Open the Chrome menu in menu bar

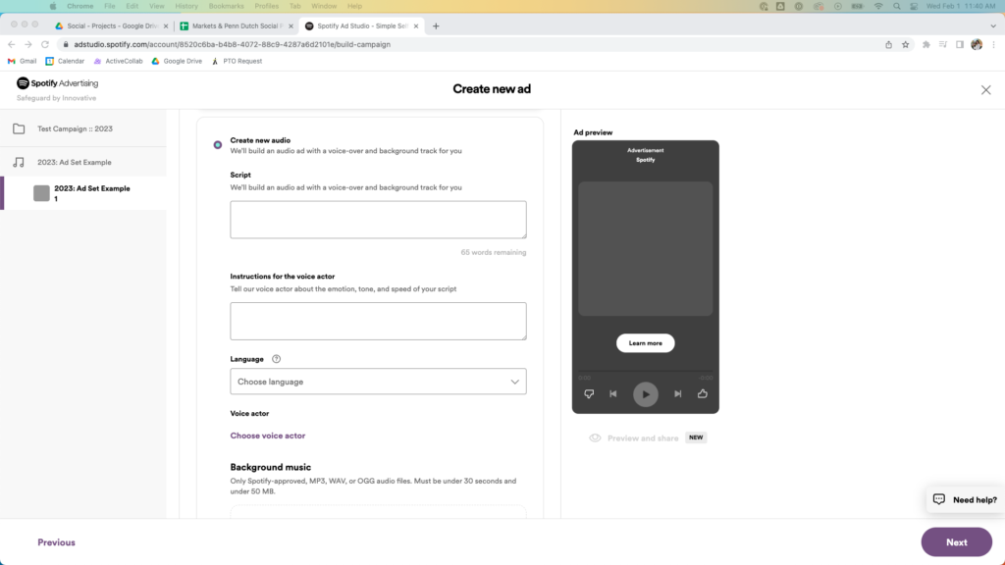(80, 6)
